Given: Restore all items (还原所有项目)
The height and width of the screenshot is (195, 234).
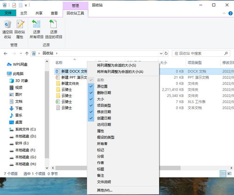Looking at the screenshot, I should click(x=37, y=29).
